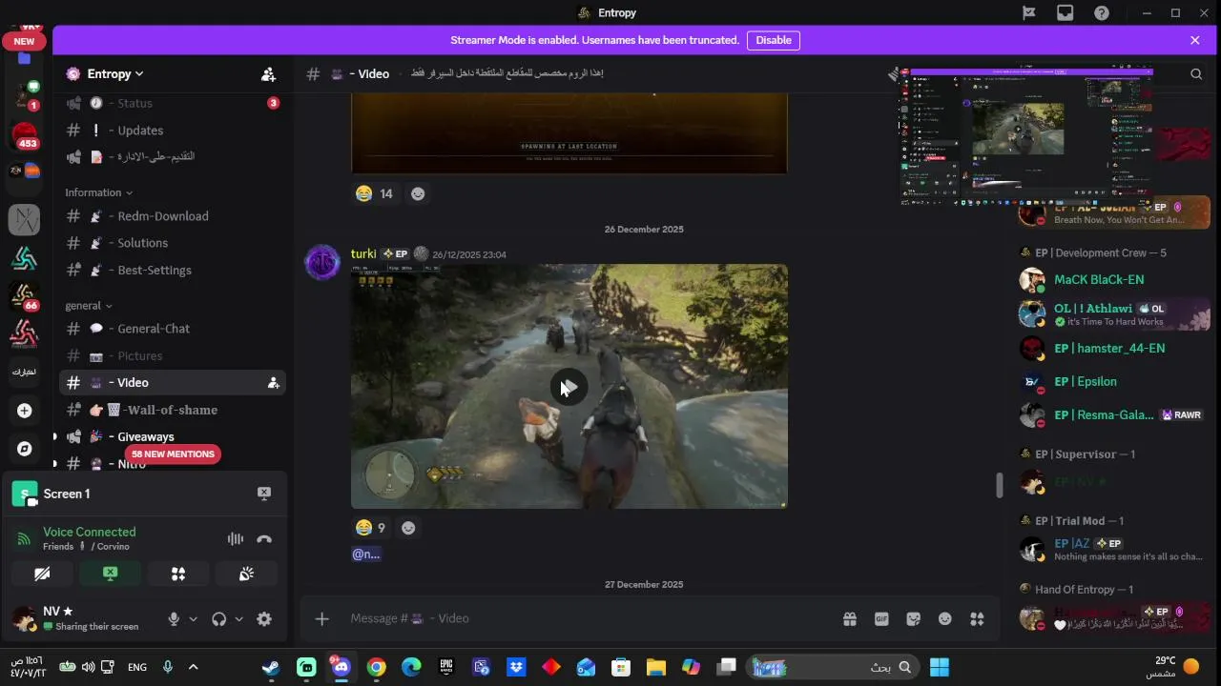Image resolution: width=1221 pixels, height=686 pixels.
Task: Open Help from the title bar
Action: tap(1102, 12)
